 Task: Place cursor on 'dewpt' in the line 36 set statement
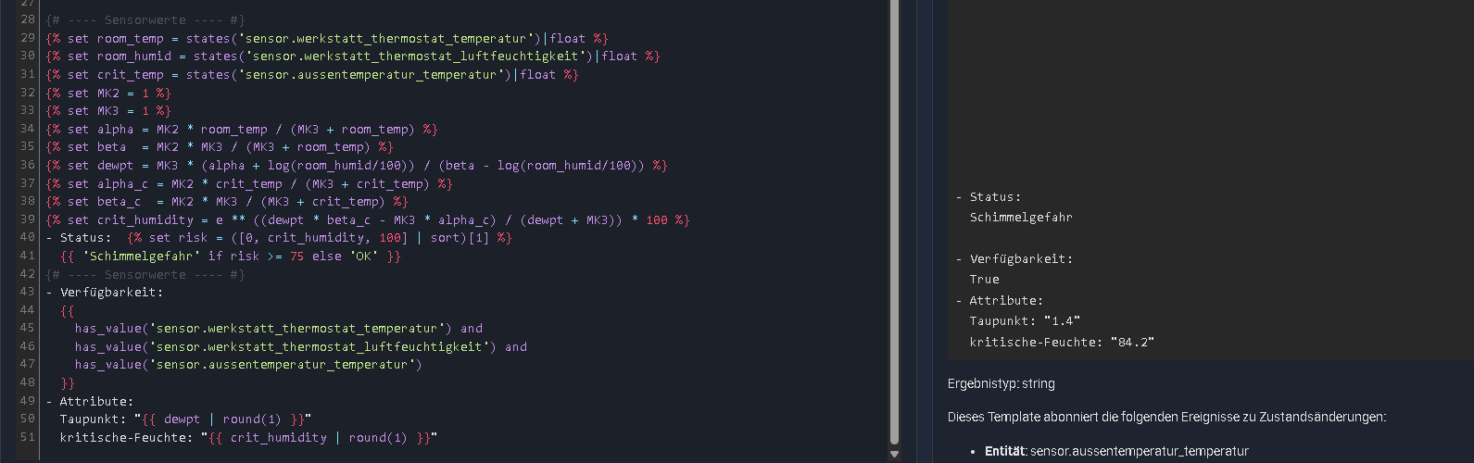point(115,166)
